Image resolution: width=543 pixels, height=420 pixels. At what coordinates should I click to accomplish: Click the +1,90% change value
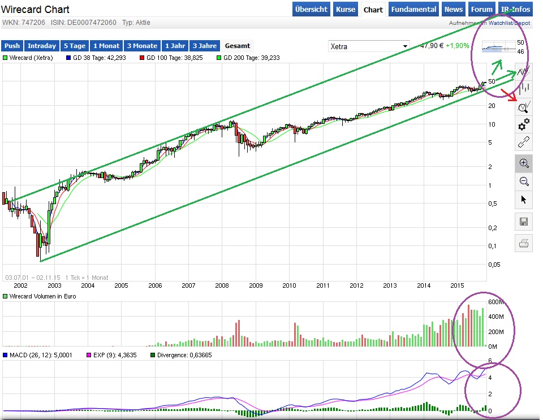tap(458, 46)
